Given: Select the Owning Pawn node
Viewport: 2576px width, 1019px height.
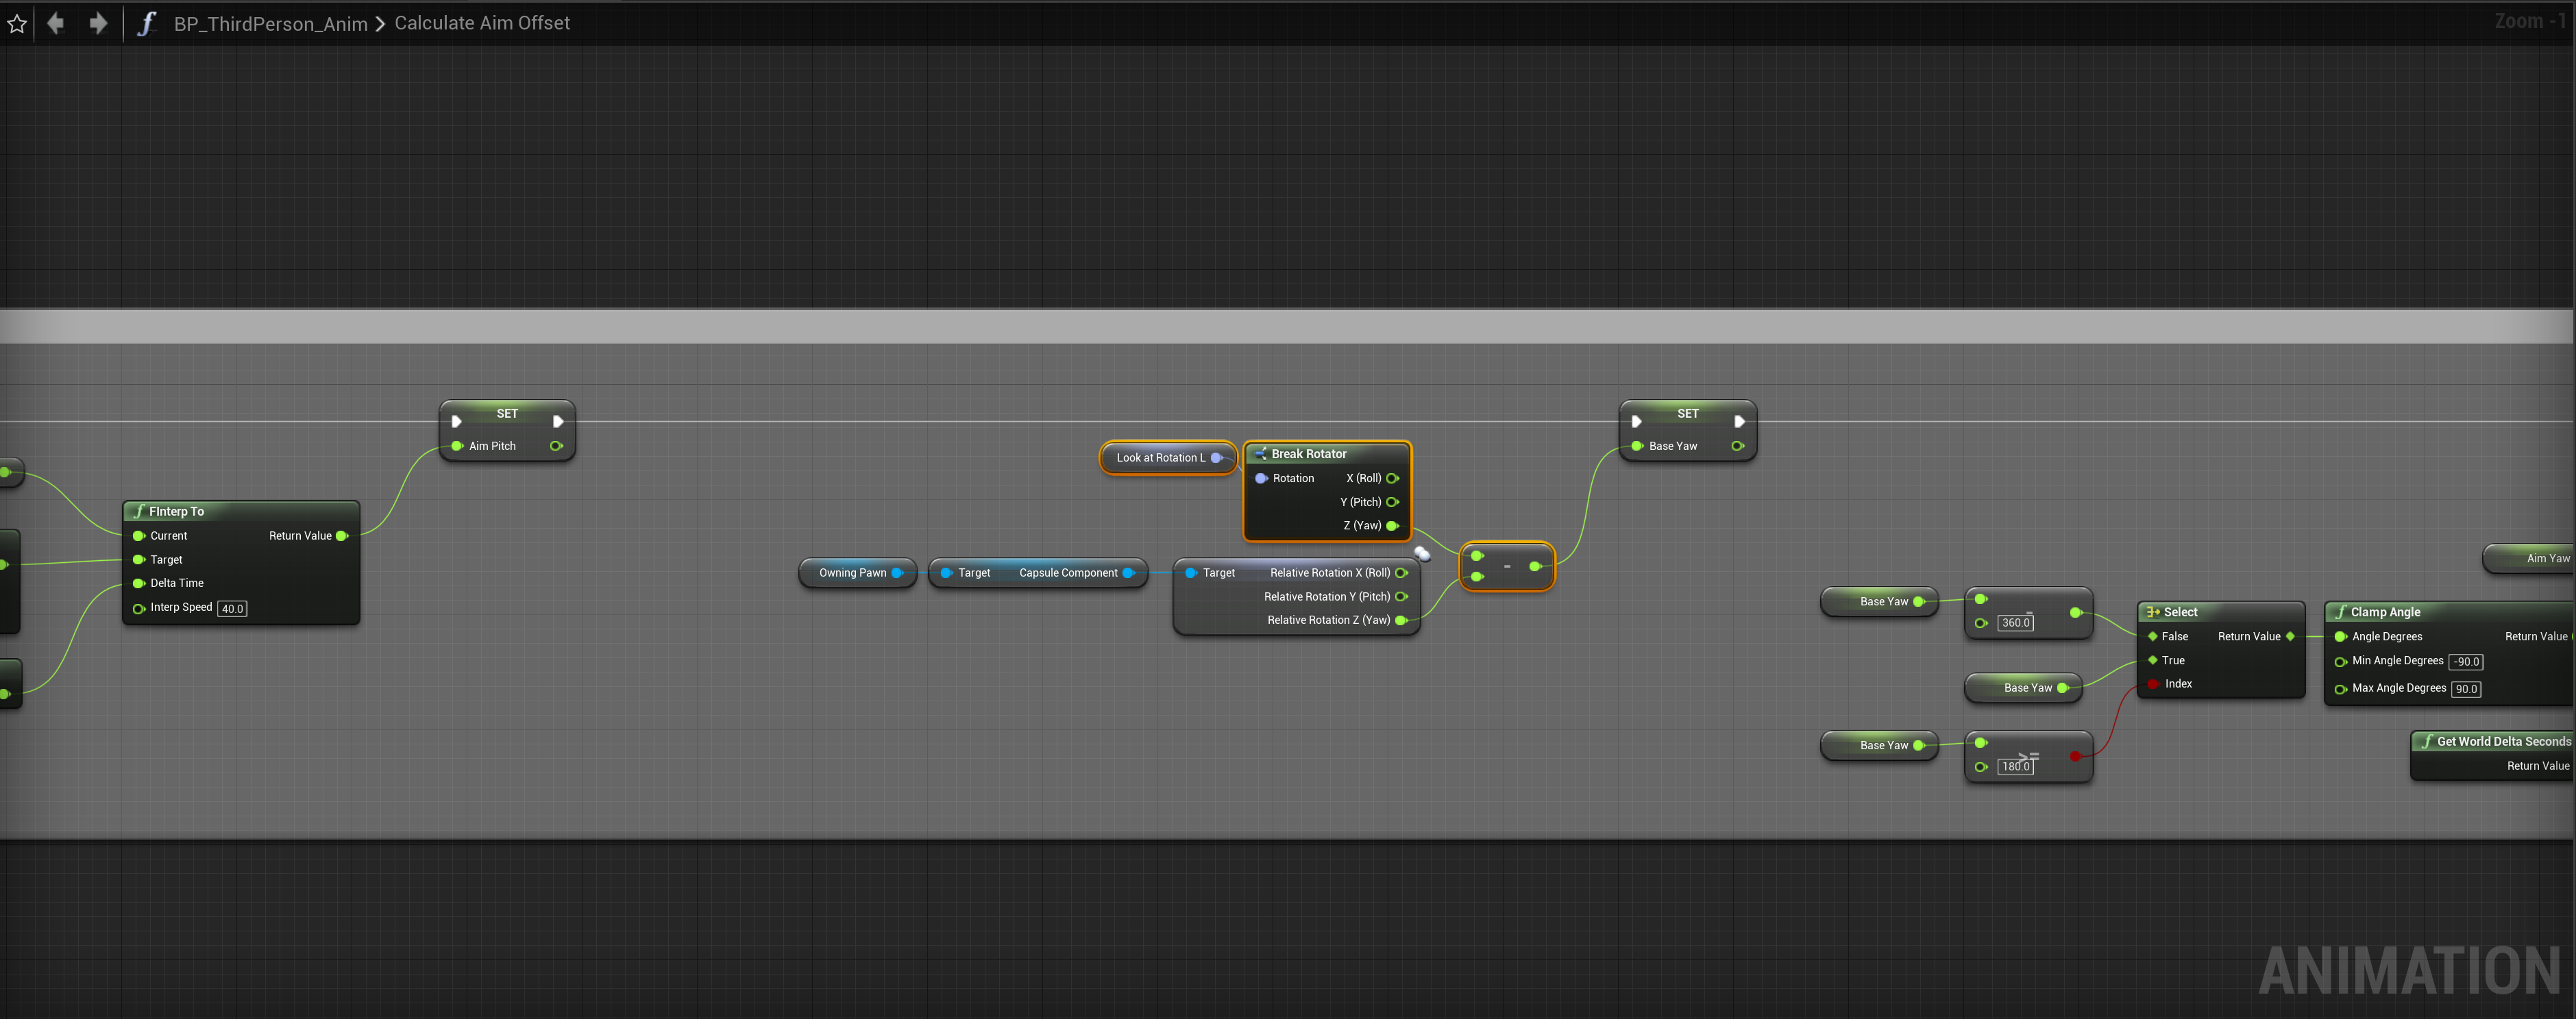Looking at the screenshot, I should pyautogui.click(x=852, y=573).
